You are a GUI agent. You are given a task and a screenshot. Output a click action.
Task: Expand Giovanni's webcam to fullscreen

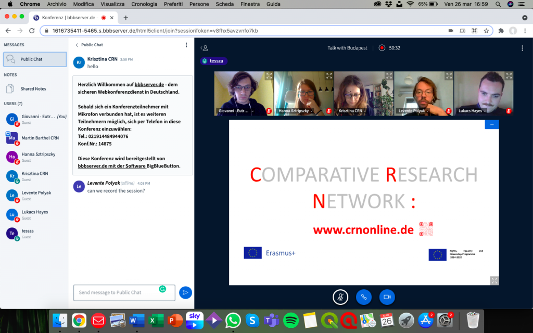pyautogui.click(x=269, y=76)
